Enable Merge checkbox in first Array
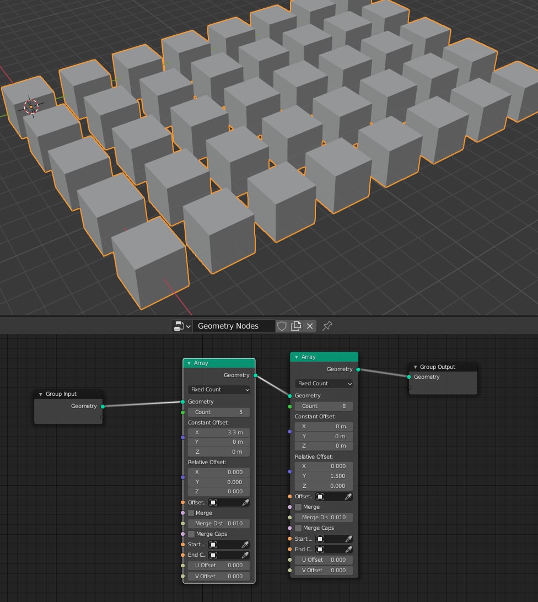Image resolution: width=538 pixels, height=602 pixels. pyautogui.click(x=191, y=513)
